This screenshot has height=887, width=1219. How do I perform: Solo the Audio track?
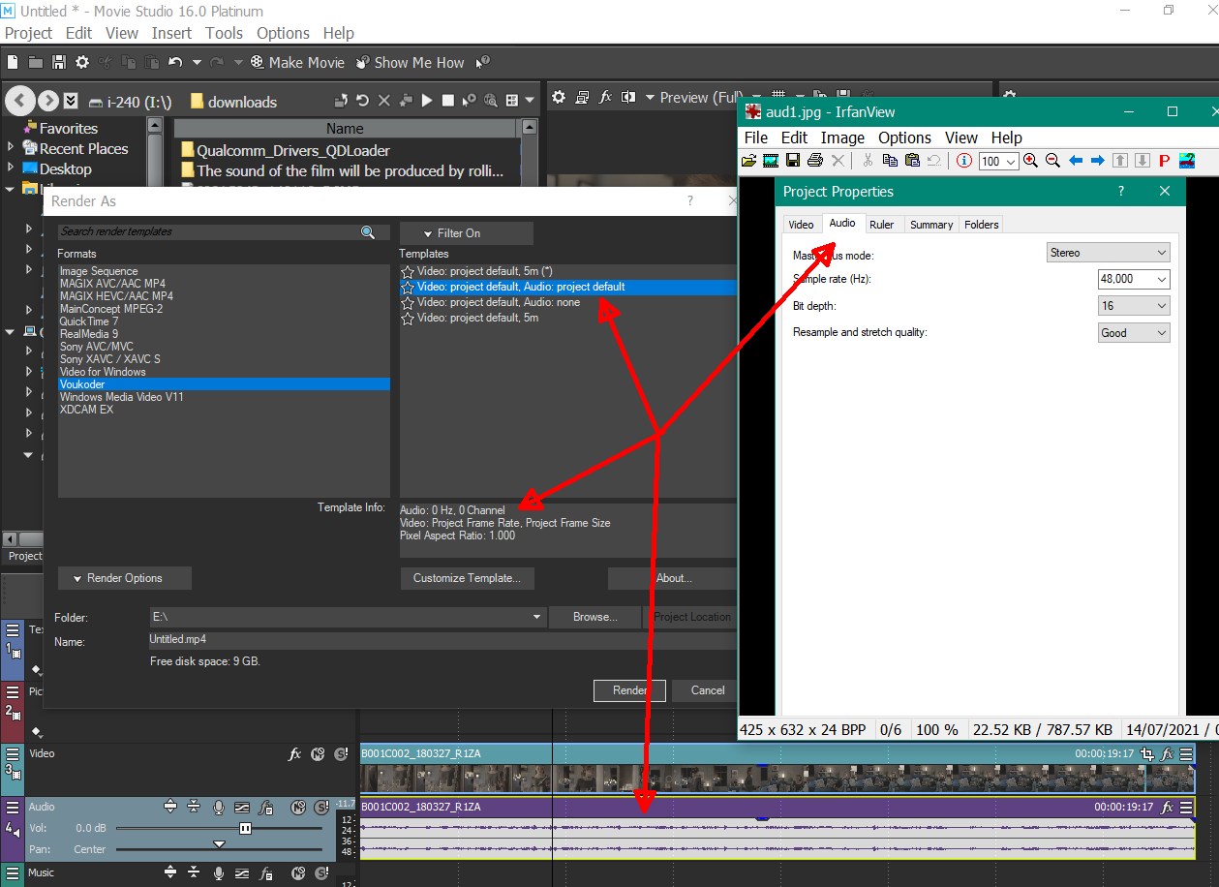pyautogui.click(x=319, y=808)
